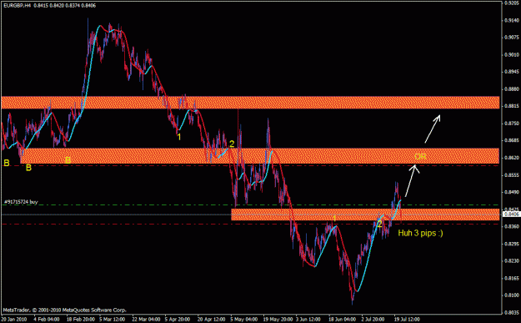The image size is (521, 323).
Task: Click the current price tag 0.8406
Action: [x=511, y=214]
